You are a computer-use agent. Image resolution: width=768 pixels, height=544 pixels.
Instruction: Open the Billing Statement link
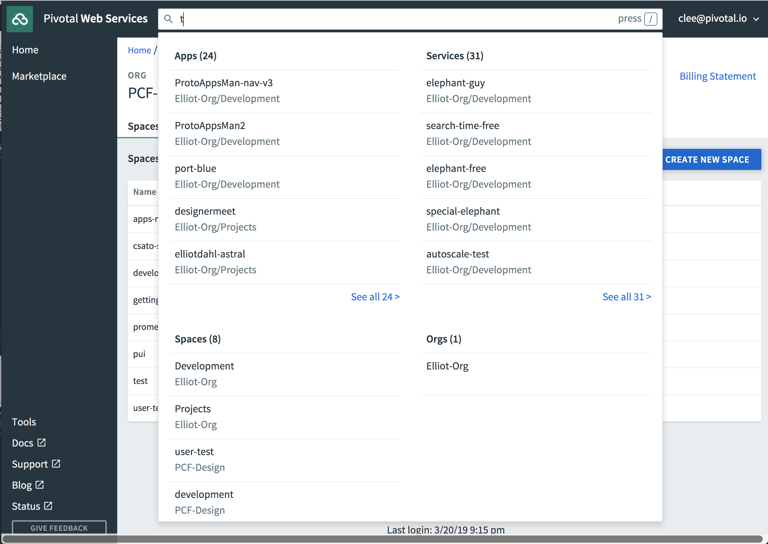pos(717,76)
